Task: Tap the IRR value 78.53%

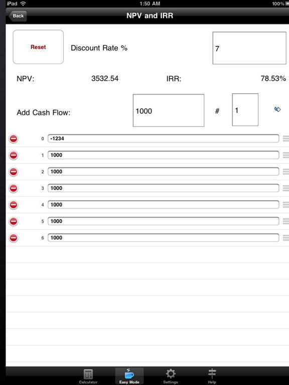Action: [273, 79]
